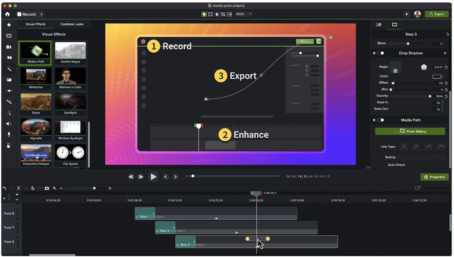Zoom in timeline with plus icon
Screen dimensions: 454x257
110,188
